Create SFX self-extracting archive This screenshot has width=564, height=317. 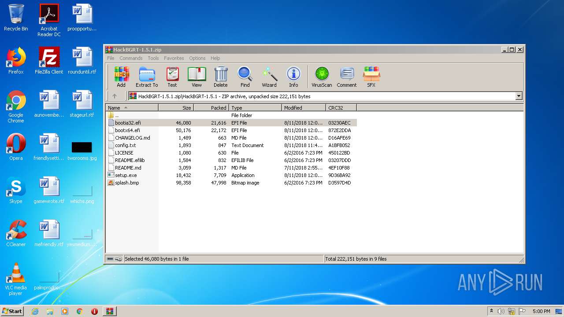(371, 77)
